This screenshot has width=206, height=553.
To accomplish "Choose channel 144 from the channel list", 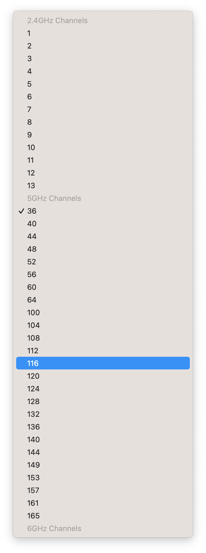I will click(33, 452).
